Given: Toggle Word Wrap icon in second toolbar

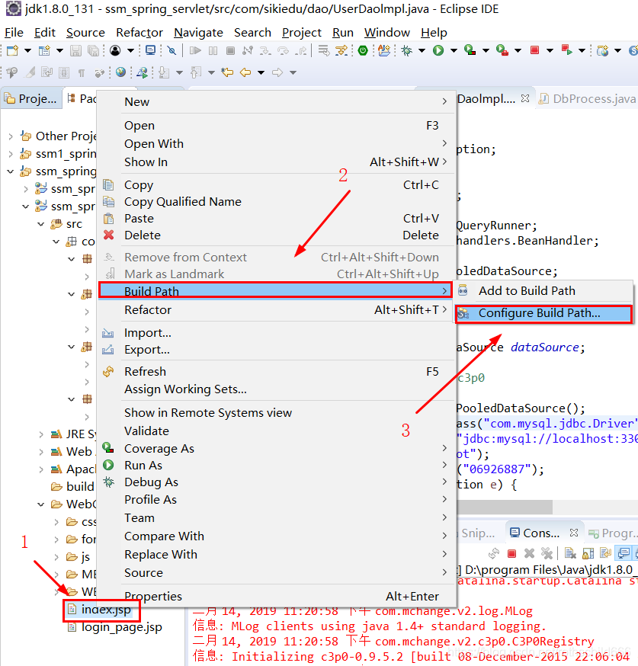Looking at the screenshot, I should [x=46, y=72].
